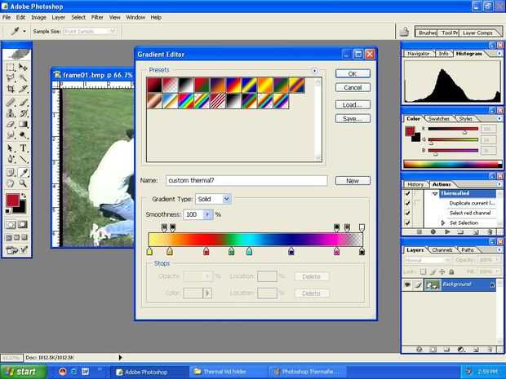Play the selected action
Image resolution: width=506 pixels, height=379 pixels.
click(447, 231)
